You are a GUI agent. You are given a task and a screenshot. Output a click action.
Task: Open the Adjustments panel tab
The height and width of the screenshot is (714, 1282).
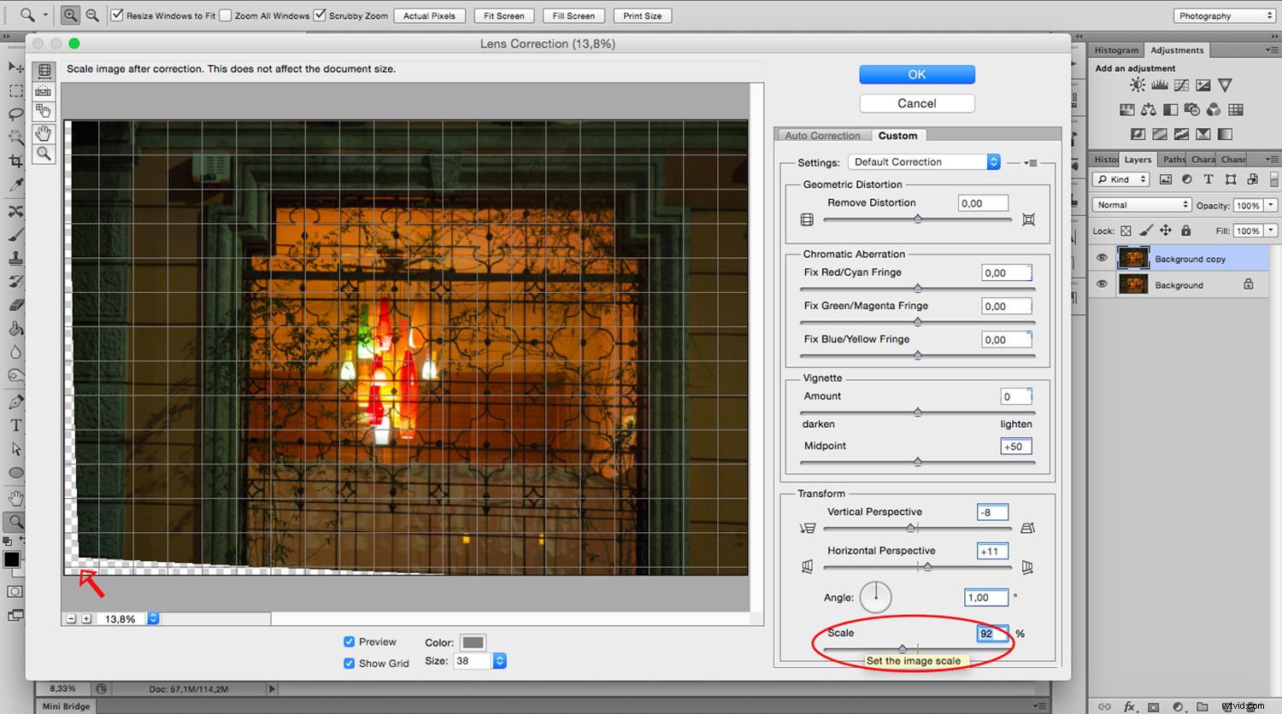click(1177, 50)
